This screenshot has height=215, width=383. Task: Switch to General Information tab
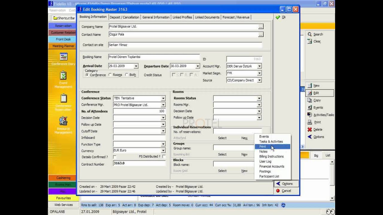pyautogui.click(x=156, y=17)
